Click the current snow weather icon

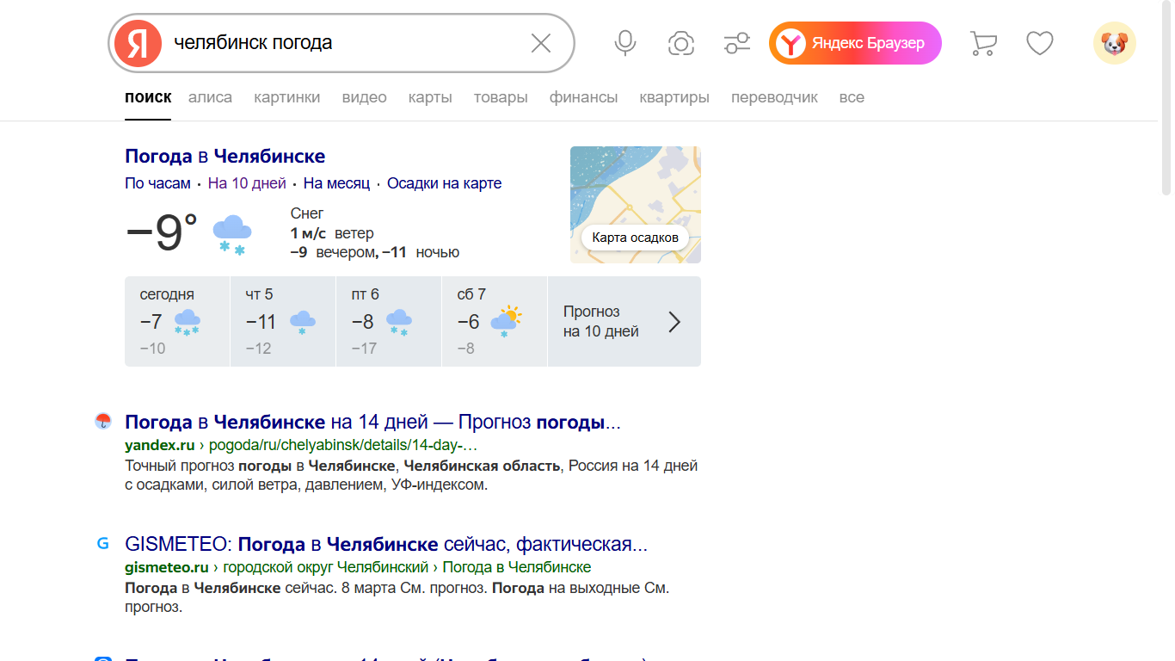[x=232, y=234]
